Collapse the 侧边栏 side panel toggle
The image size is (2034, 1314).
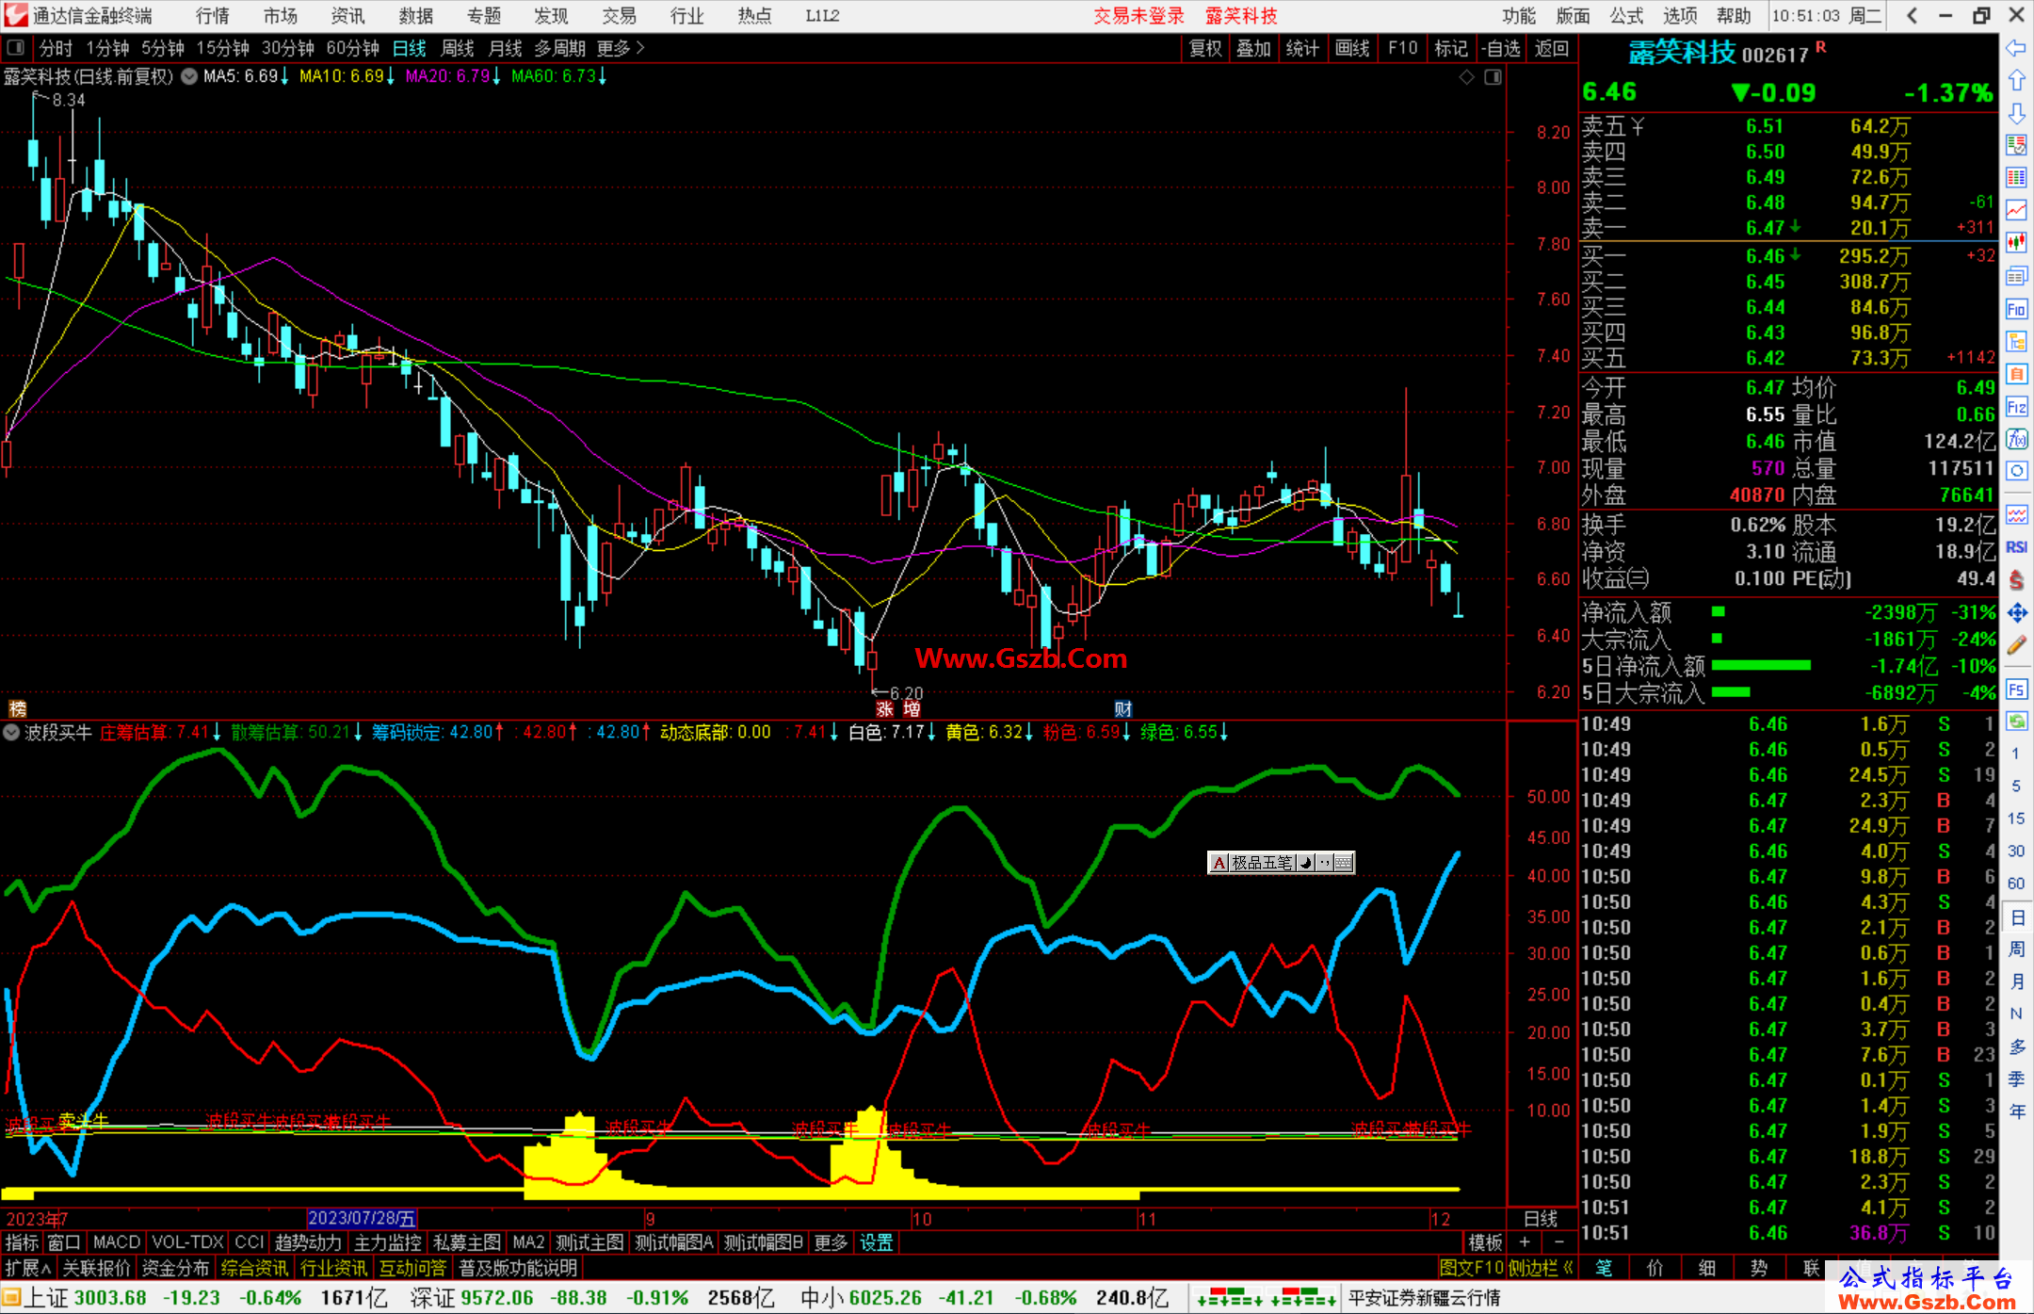point(1541,1268)
